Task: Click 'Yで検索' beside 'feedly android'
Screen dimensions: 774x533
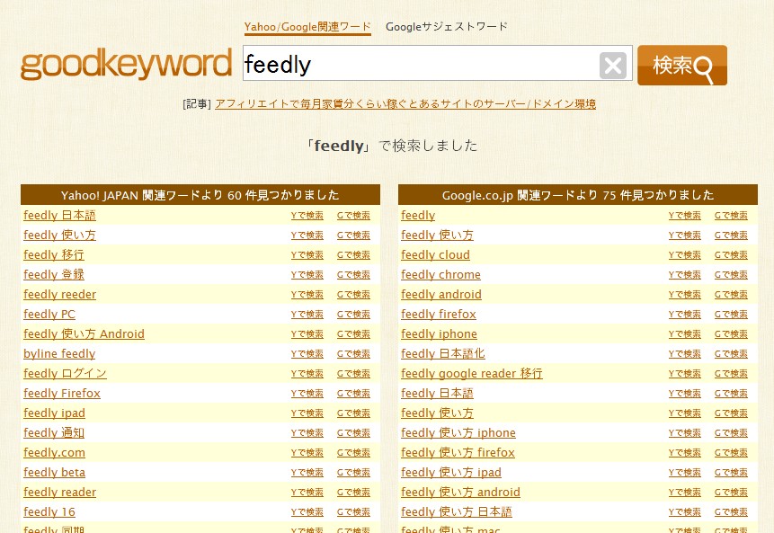Action: (x=685, y=295)
